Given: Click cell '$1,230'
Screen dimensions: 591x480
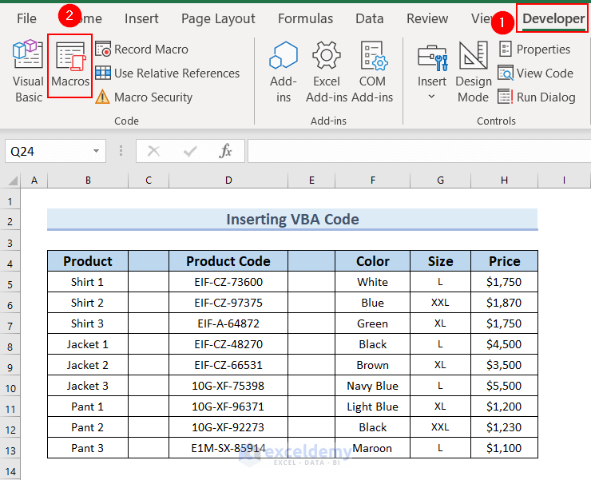Looking at the screenshot, I should (504, 426).
